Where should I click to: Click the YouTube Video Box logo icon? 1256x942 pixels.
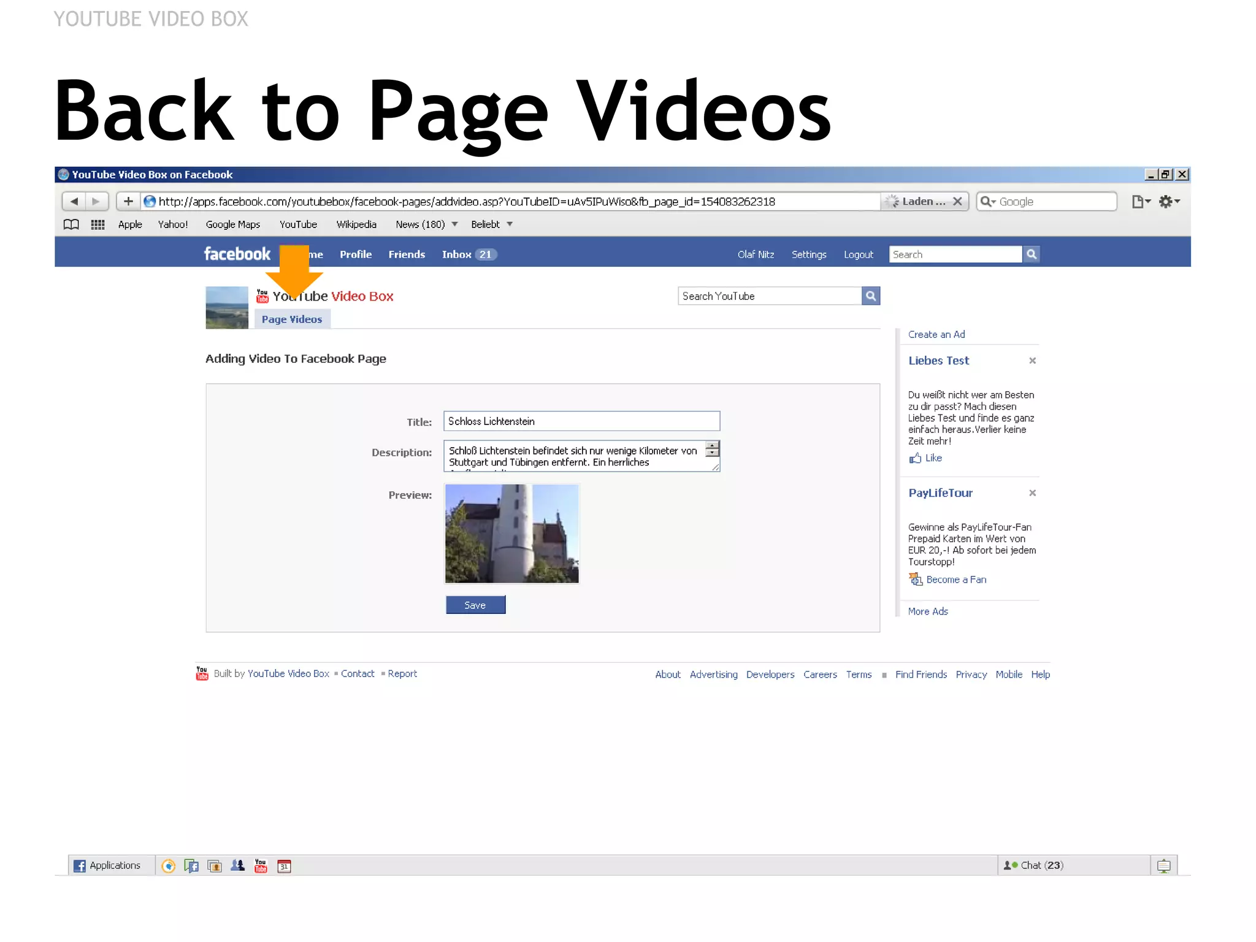(x=262, y=296)
